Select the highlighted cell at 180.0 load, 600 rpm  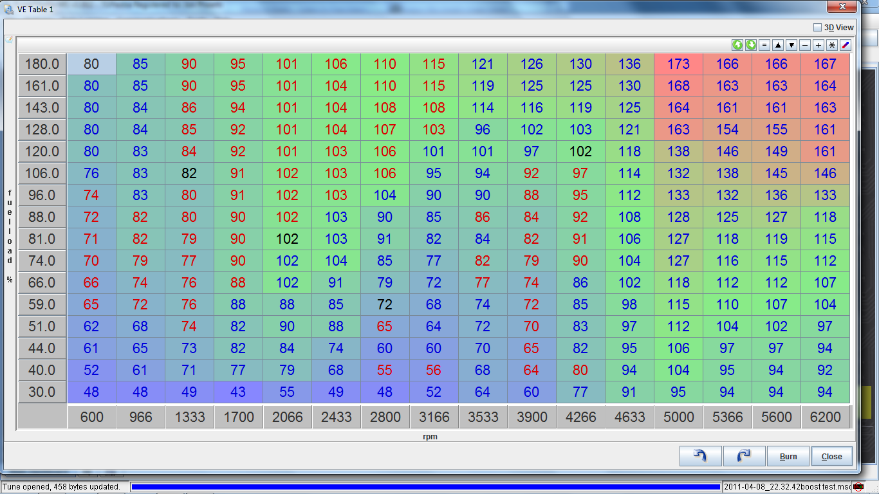92,64
